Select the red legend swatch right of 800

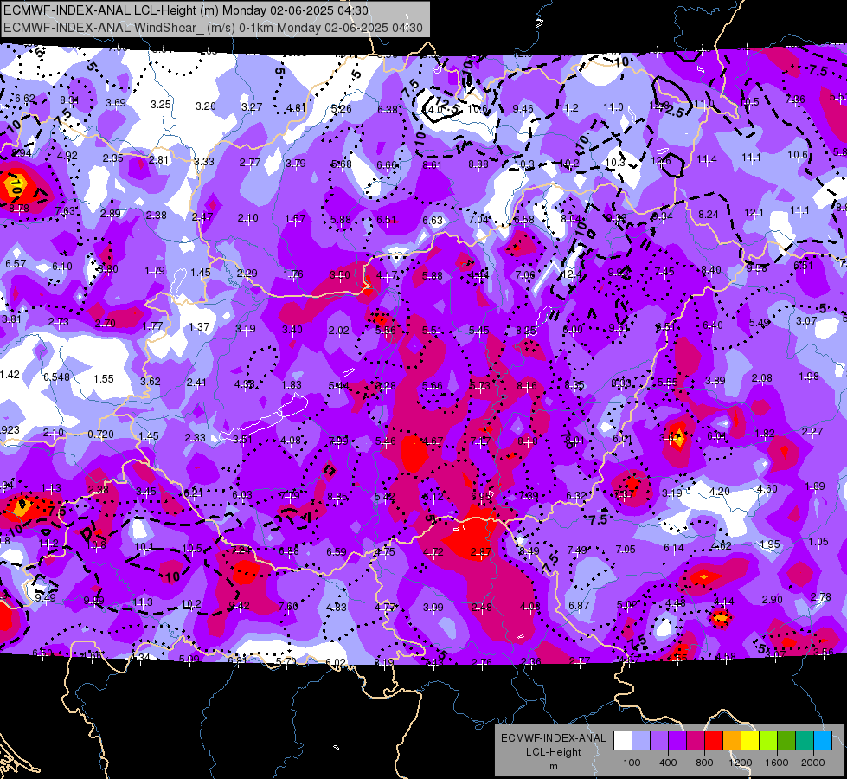pyautogui.click(x=714, y=741)
